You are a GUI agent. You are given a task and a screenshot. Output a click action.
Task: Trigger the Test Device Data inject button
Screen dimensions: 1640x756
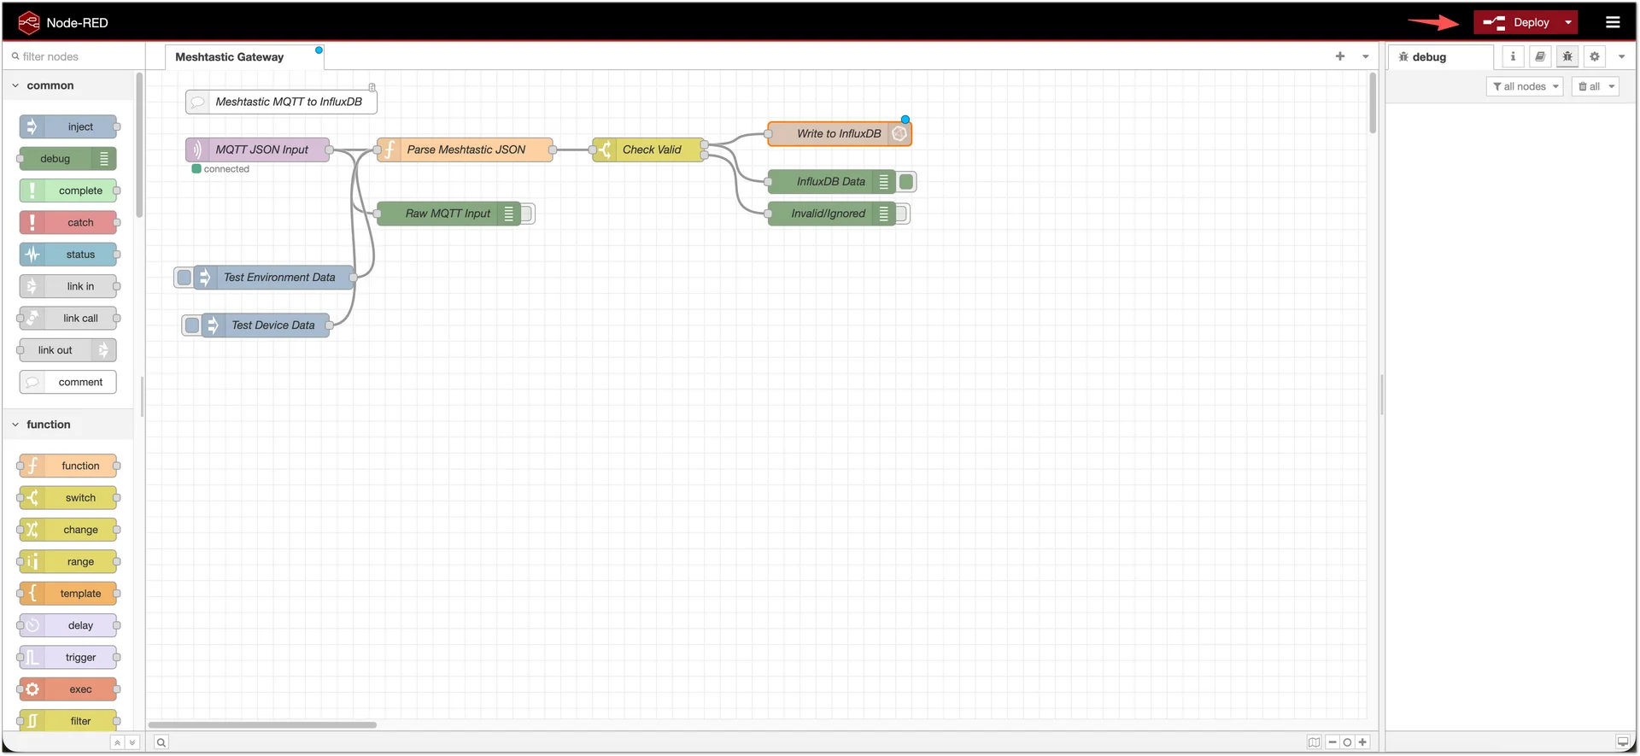click(192, 325)
